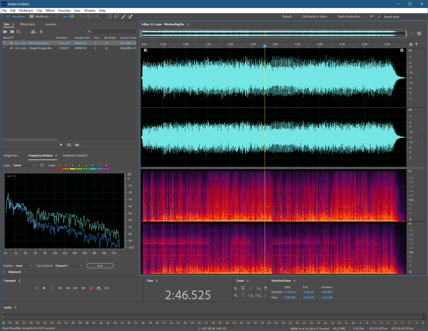The image size is (428, 331).
Task: Select the Paintbrush Selection tool
Action: (x=123, y=16)
